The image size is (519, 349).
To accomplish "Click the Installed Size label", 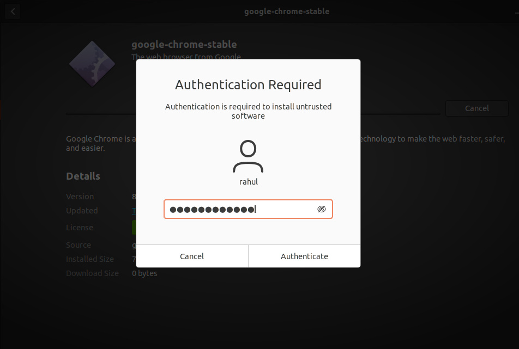I will [x=90, y=259].
